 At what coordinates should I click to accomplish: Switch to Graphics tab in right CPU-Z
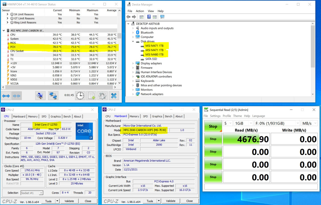[x=157, y=116]
